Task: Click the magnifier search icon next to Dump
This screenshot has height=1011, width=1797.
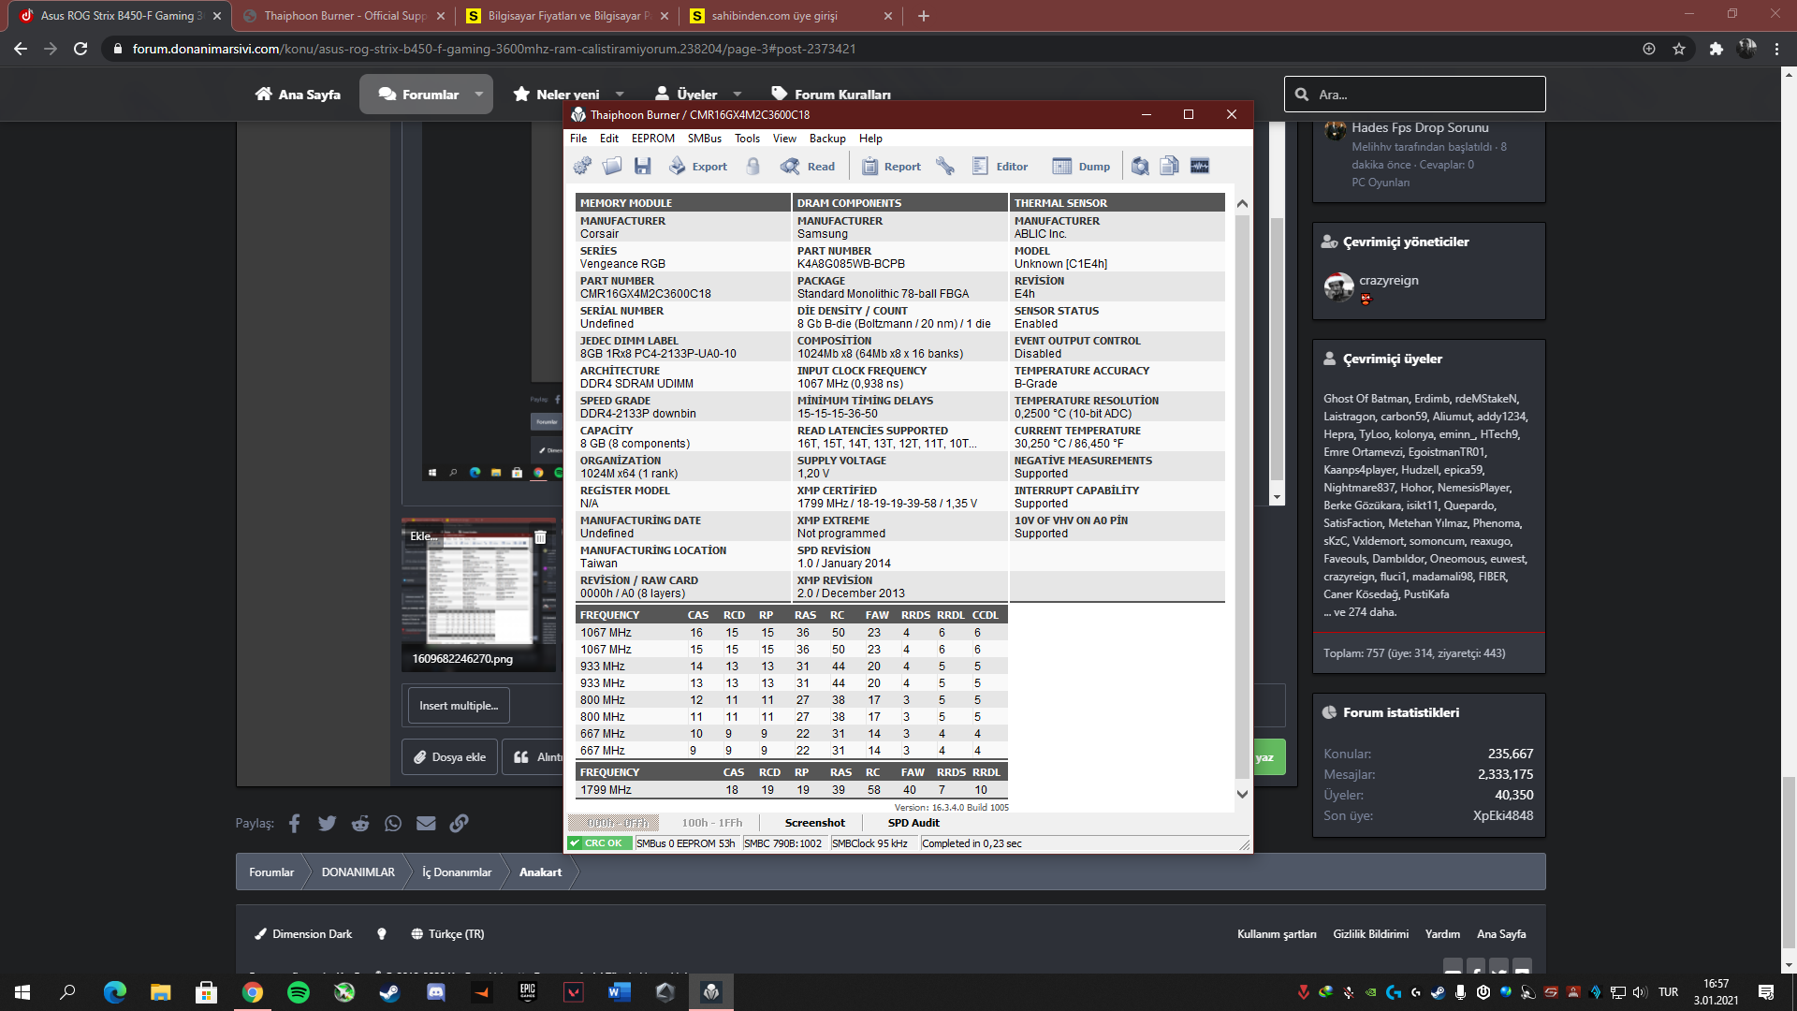Action: [x=1140, y=166]
